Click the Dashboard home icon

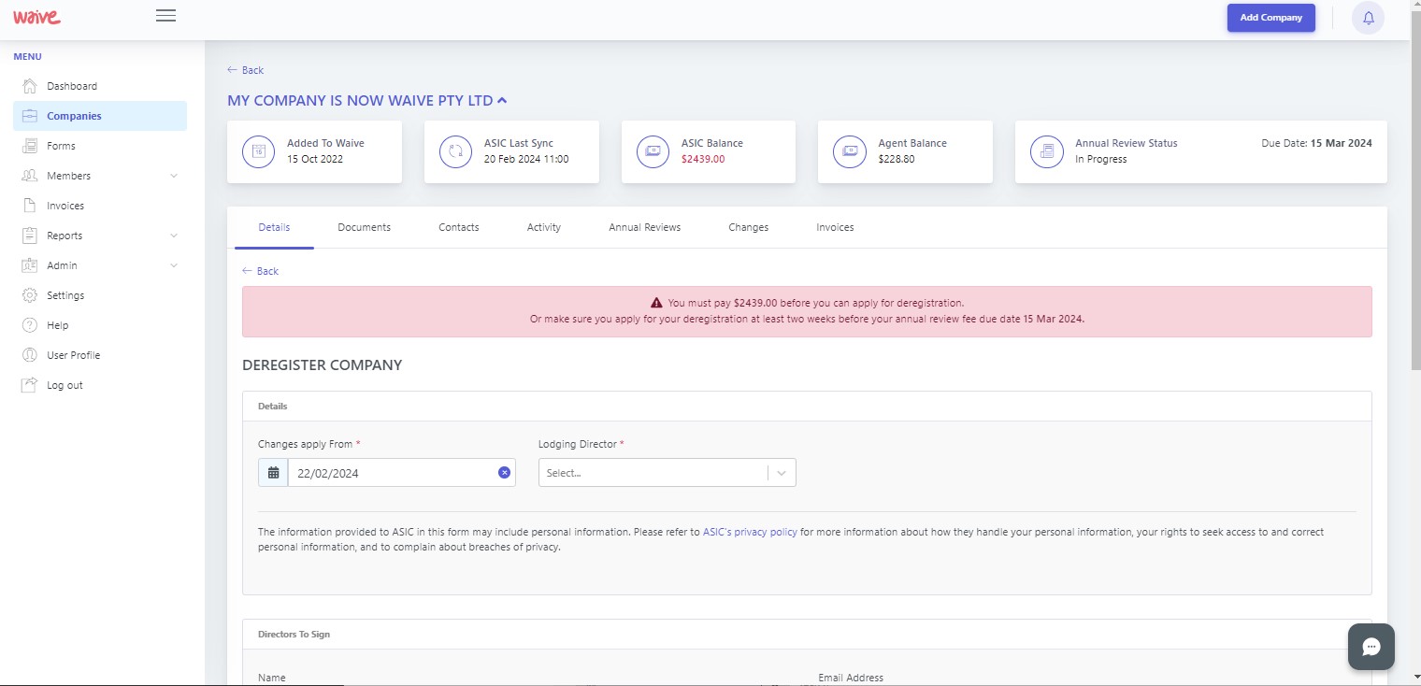coord(29,86)
